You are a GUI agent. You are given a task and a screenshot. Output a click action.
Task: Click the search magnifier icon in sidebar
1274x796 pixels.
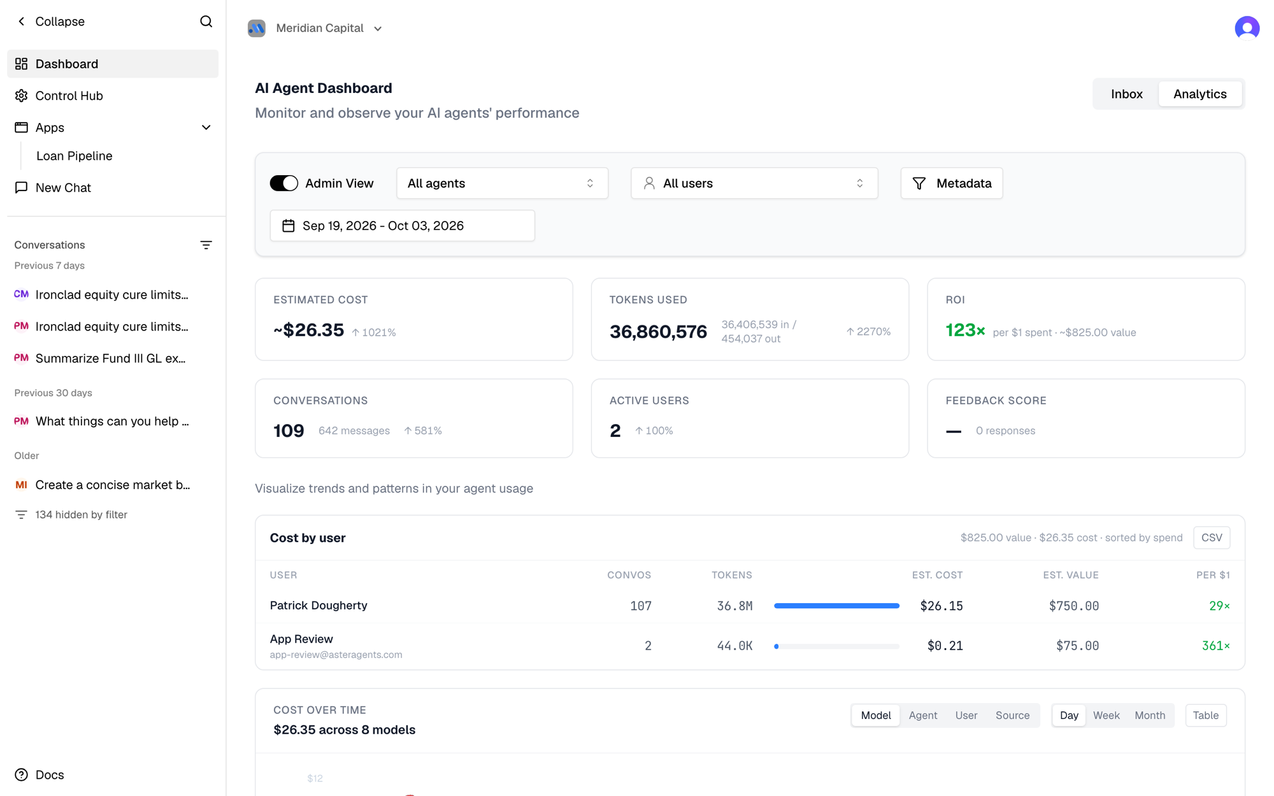click(x=206, y=22)
